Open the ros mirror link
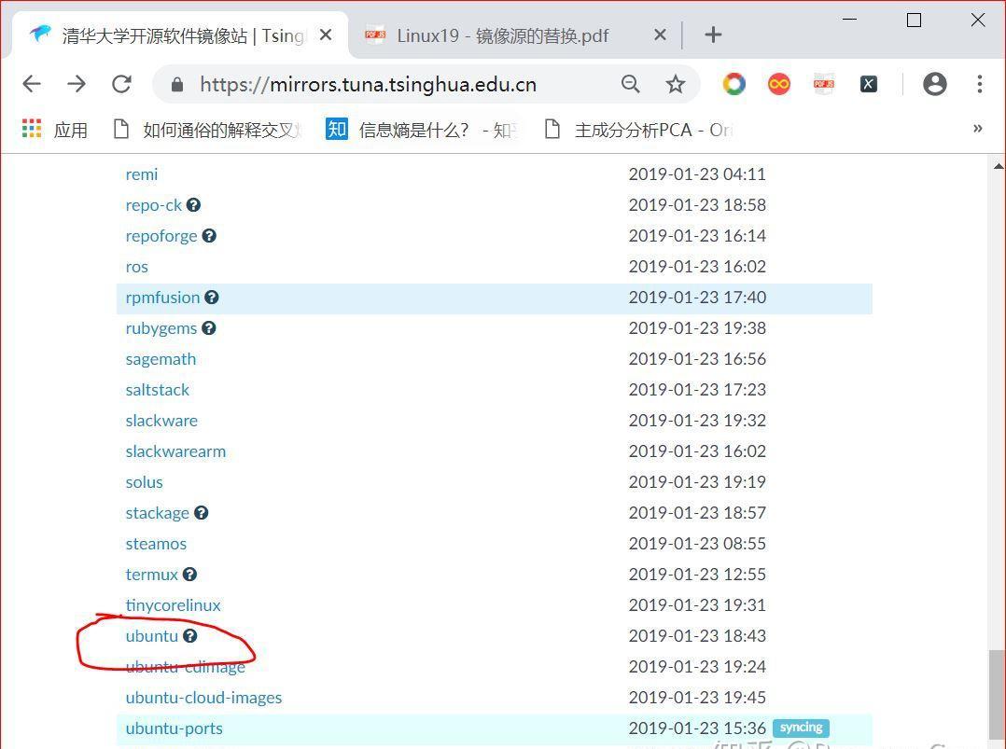Viewport: 1006px width, 749px height. click(136, 267)
